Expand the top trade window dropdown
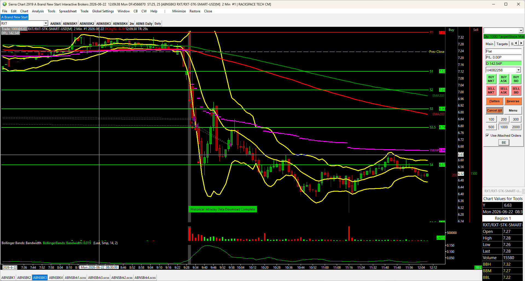The height and width of the screenshot is (281, 525). (521, 30)
